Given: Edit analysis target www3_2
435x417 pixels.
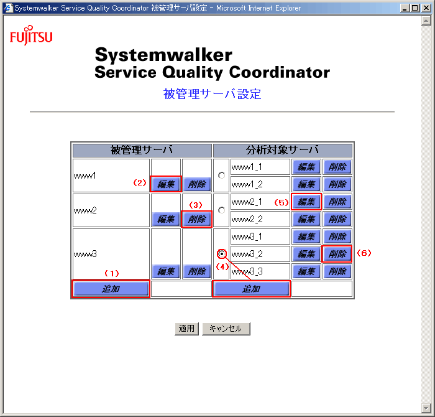Looking at the screenshot, I should pos(306,254).
